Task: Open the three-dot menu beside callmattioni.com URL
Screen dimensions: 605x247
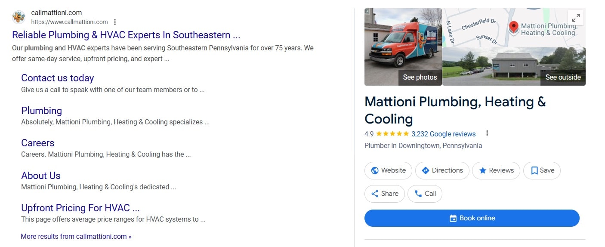Action: 115,22
